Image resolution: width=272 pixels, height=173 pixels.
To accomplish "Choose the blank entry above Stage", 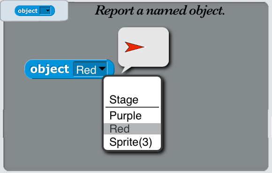I will click(132, 86).
